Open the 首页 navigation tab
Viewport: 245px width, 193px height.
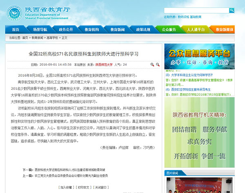pyautogui.click(x=16, y=30)
